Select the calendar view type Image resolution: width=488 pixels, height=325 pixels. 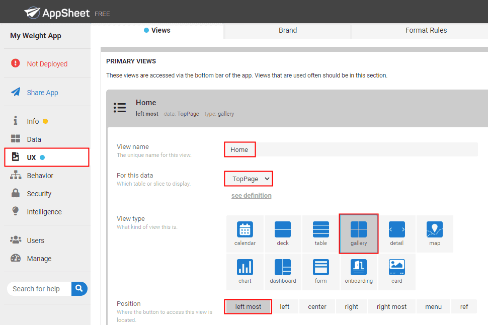pos(245,234)
